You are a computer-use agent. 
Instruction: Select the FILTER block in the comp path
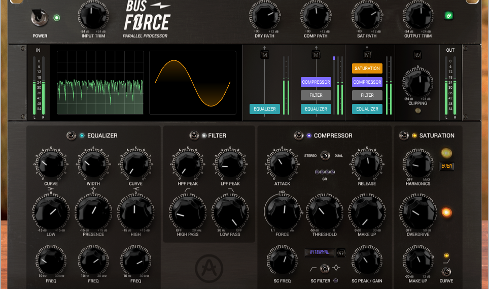(316, 95)
